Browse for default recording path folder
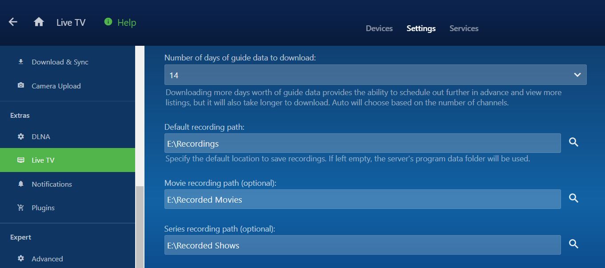Viewport: 605px width, 268px height. coord(574,142)
